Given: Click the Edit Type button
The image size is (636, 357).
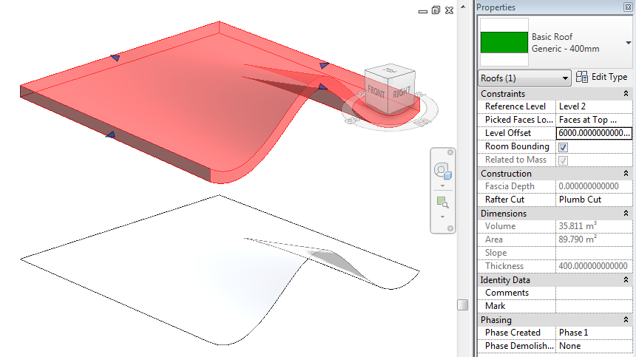Looking at the screenshot, I should (601, 77).
